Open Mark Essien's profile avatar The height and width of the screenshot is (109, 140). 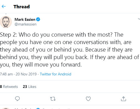point(6,22)
